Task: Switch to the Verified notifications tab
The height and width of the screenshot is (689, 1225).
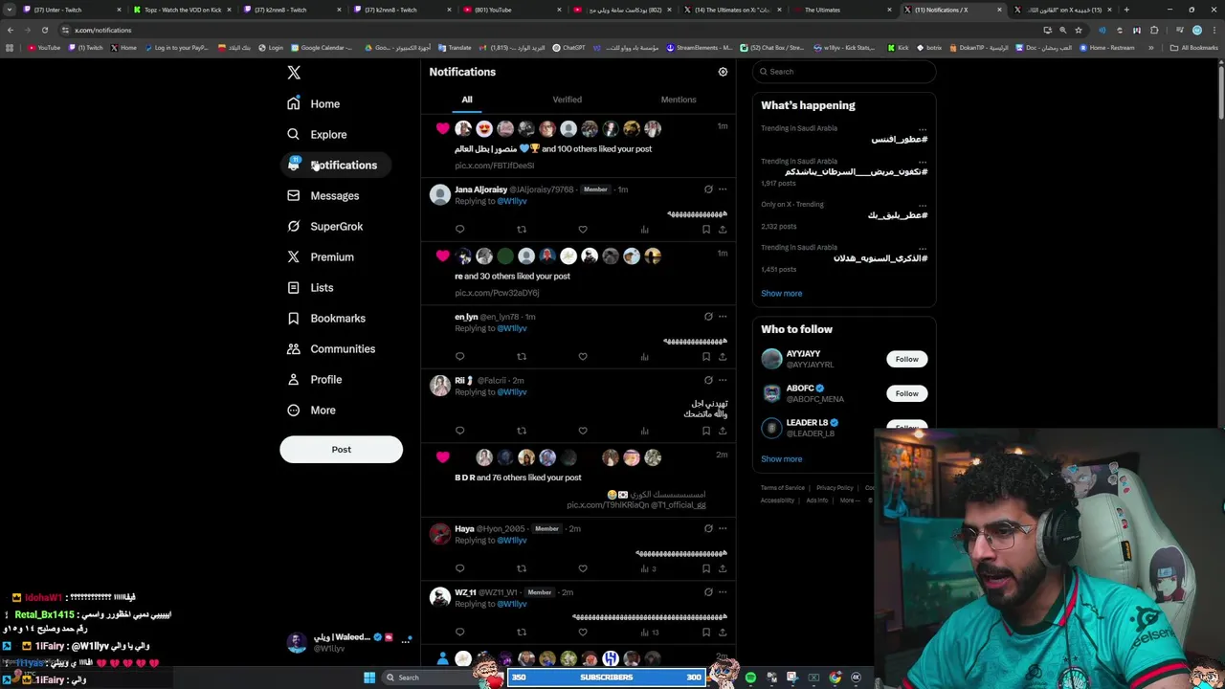Action: (567, 100)
